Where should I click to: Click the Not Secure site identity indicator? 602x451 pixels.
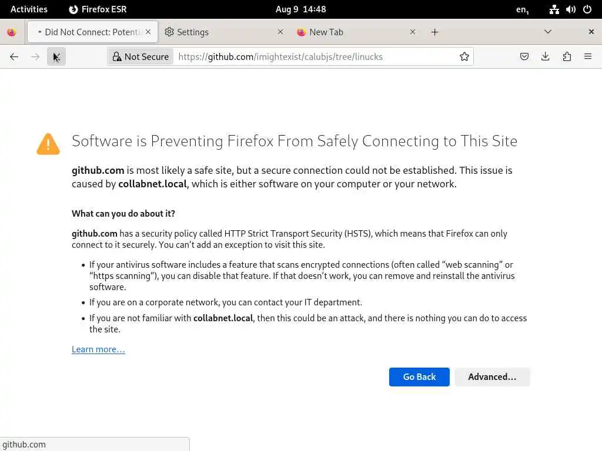(141, 56)
